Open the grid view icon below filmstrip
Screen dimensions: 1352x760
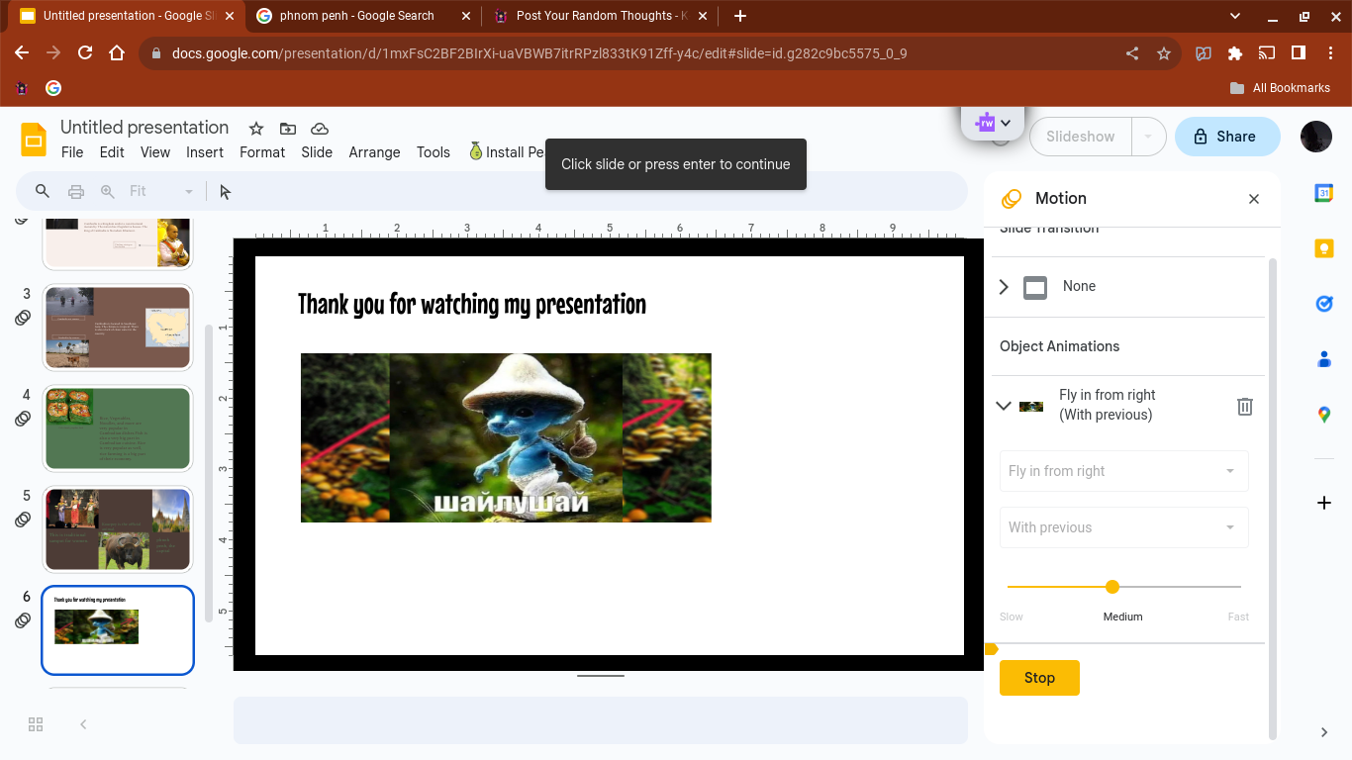(36, 724)
